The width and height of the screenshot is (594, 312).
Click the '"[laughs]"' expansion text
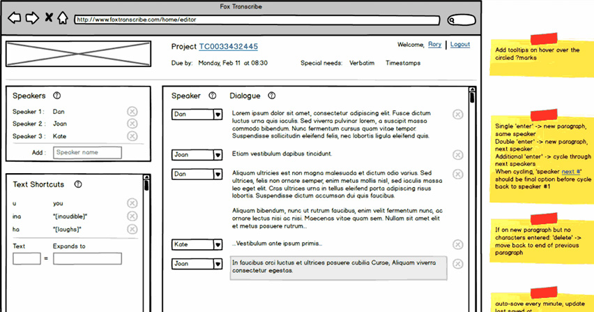tap(67, 230)
